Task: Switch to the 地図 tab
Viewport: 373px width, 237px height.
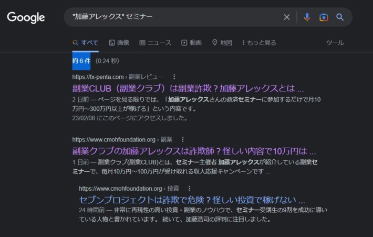Action: [222, 43]
